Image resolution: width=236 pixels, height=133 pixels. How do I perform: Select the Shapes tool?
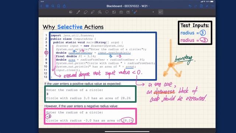(x=100, y=12)
